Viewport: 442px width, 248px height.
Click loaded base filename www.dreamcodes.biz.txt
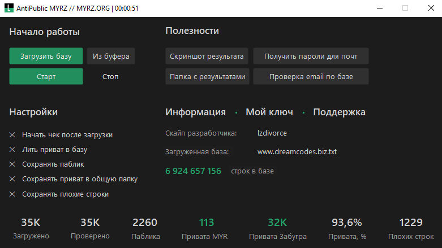point(297,152)
